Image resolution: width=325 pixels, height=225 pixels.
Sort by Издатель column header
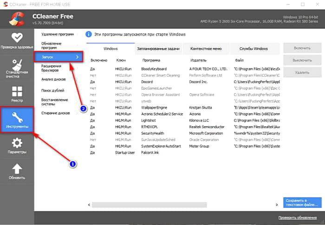(x=198, y=60)
